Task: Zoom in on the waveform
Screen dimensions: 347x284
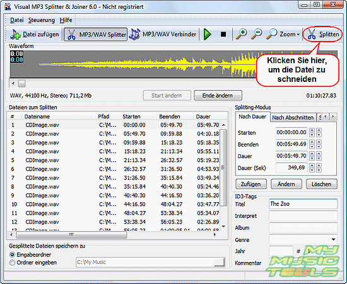Action: click(241, 34)
